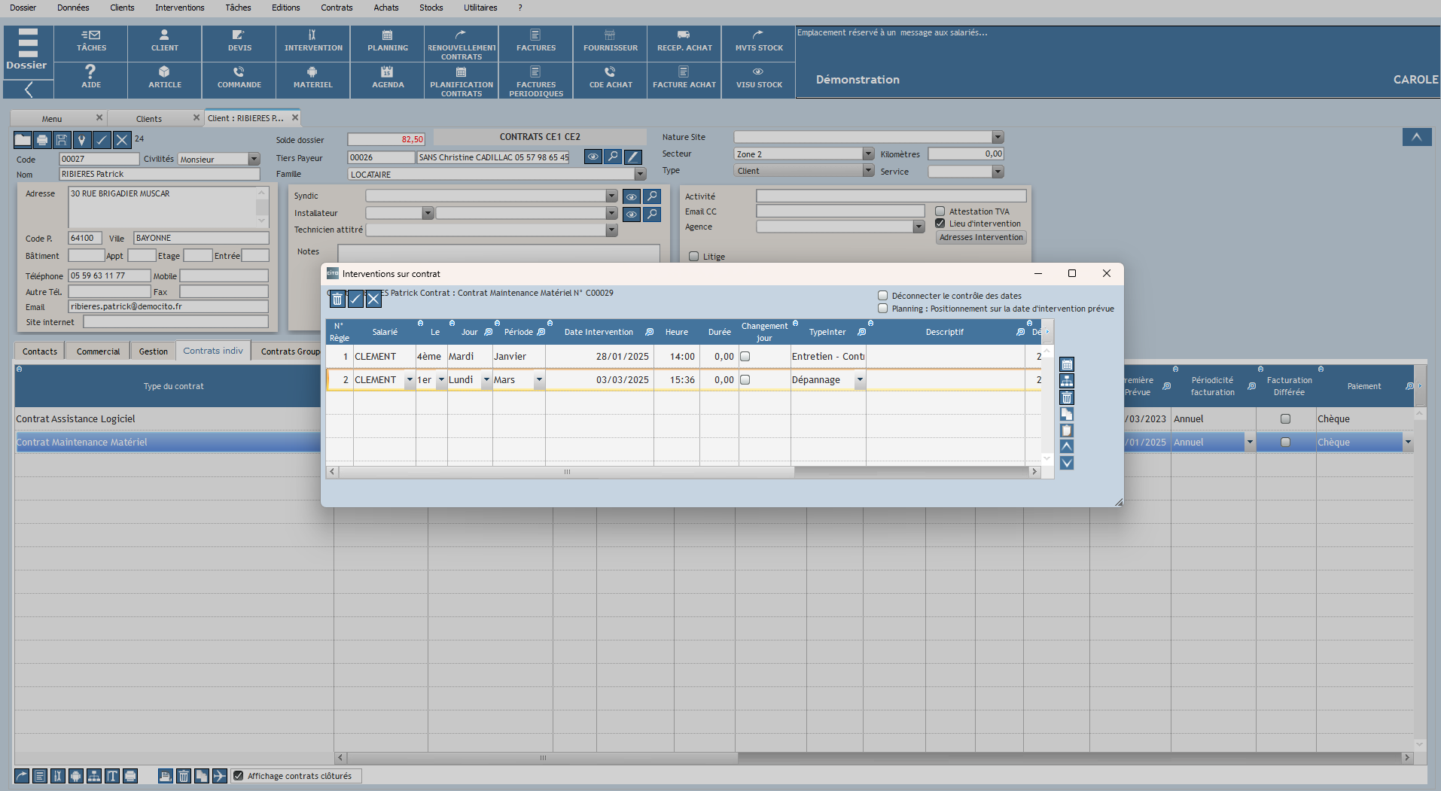The width and height of the screenshot is (1441, 791).
Task: Switch to the Gestion tab
Action: pyautogui.click(x=154, y=351)
